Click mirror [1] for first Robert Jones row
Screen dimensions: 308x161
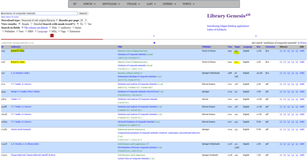click(281, 51)
